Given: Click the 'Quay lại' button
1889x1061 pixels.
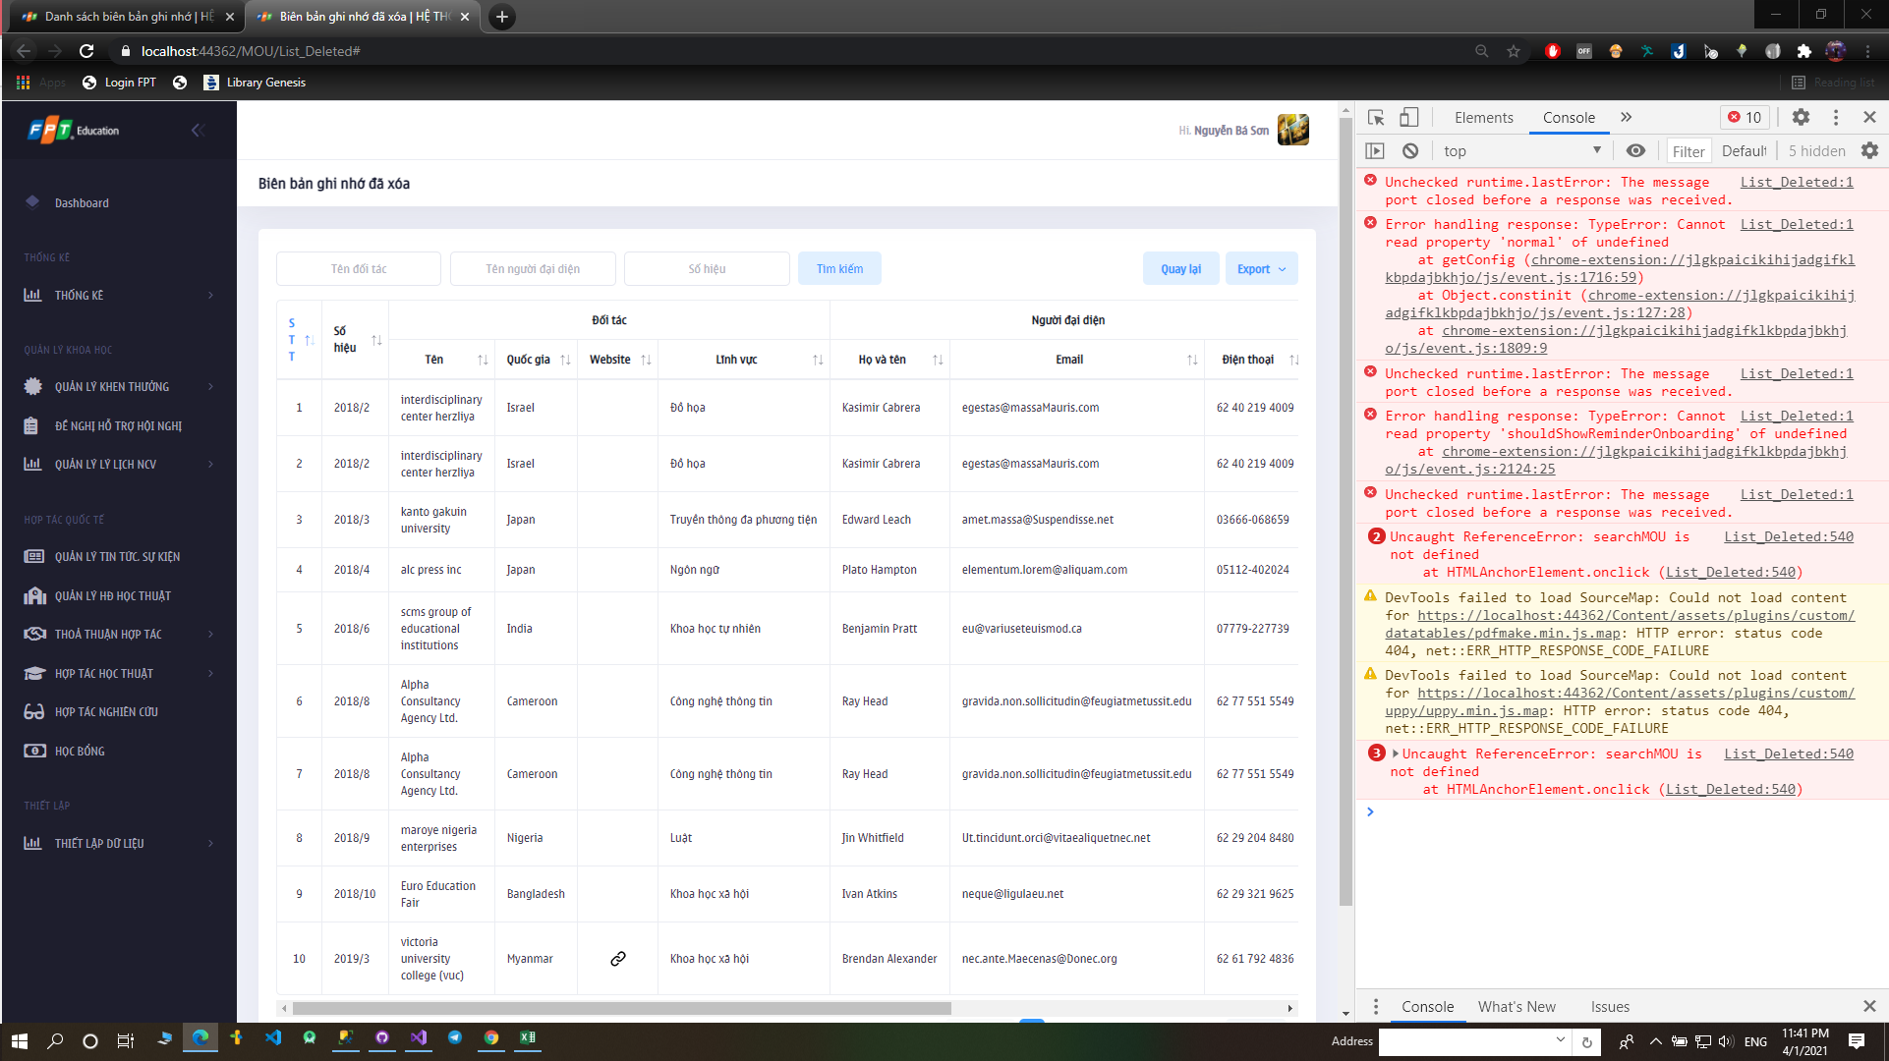Looking at the screenshot, I should click(1180, 268).
